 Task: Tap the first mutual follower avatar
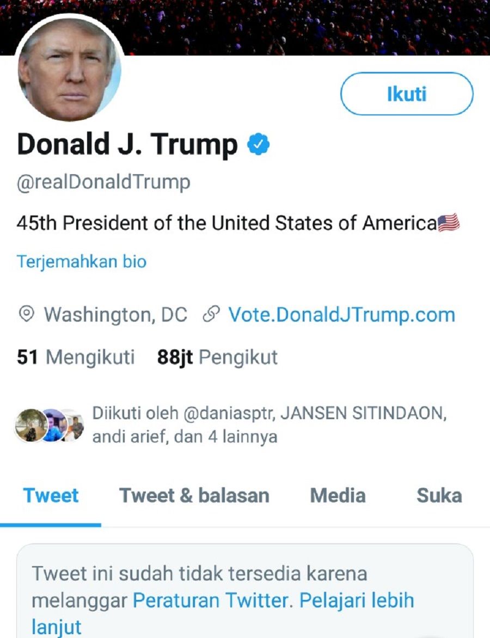point(30,425)
